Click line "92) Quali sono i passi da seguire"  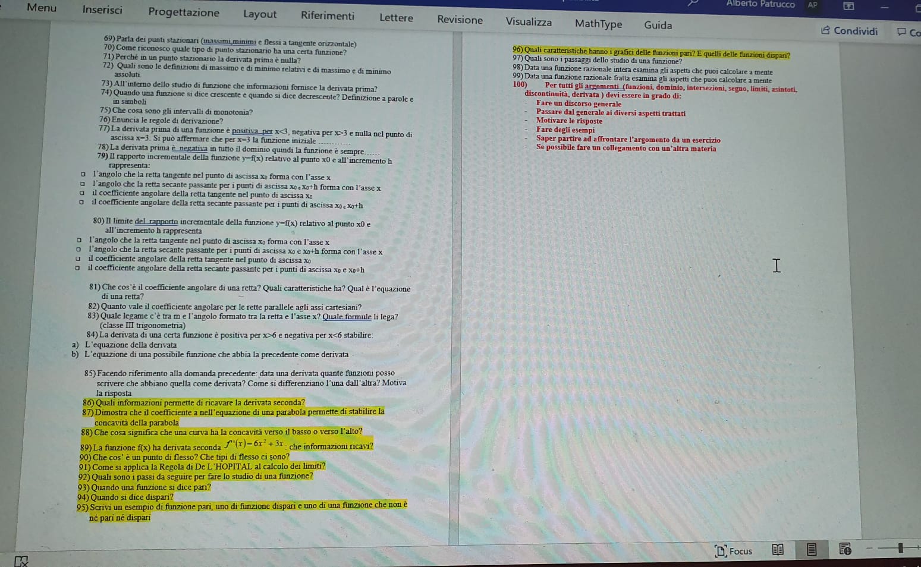tap(196, 476)
